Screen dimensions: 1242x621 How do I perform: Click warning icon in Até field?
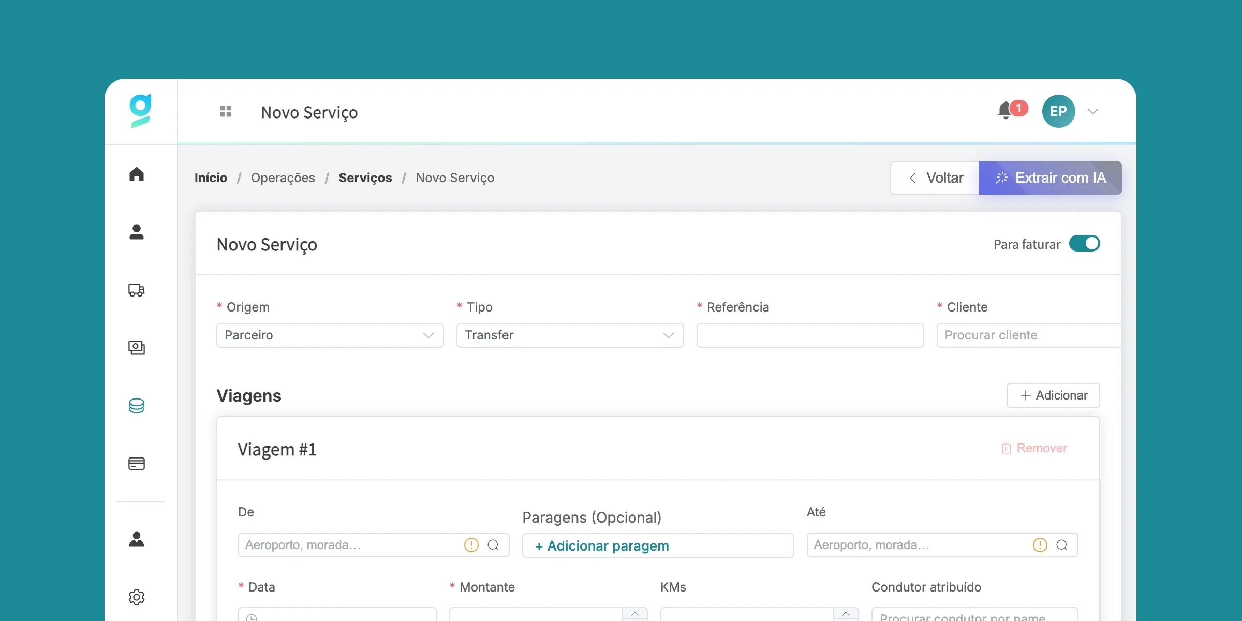(x=1040, y=545)
